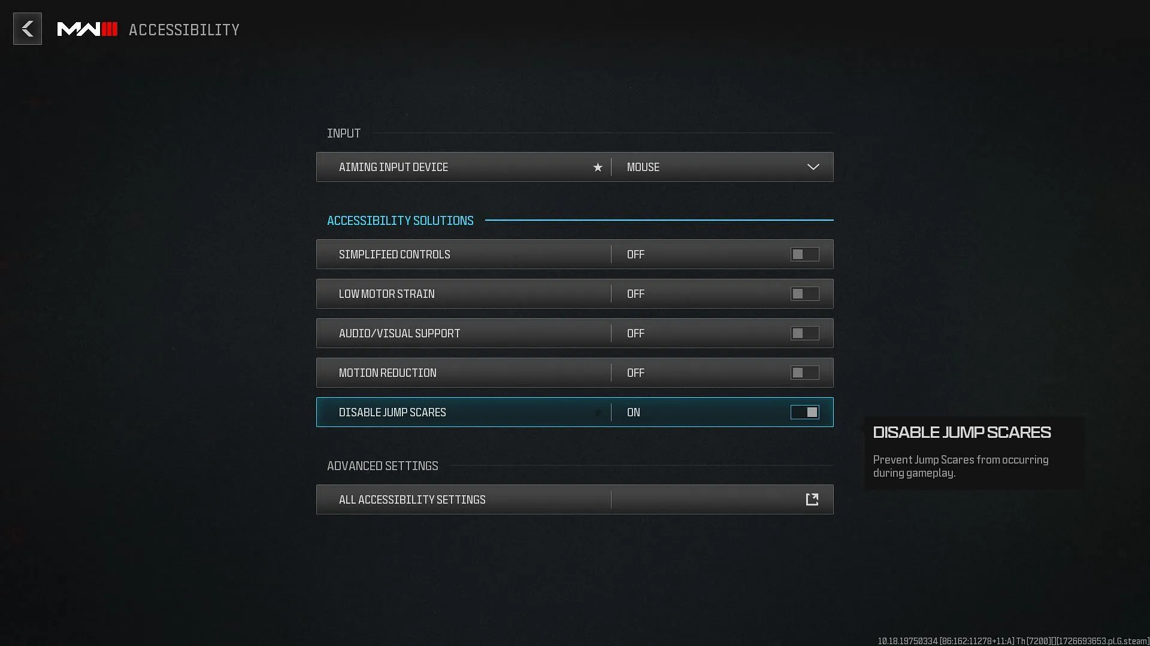Click the star icon next to Aiming Input Device

[x=598, y=166]
